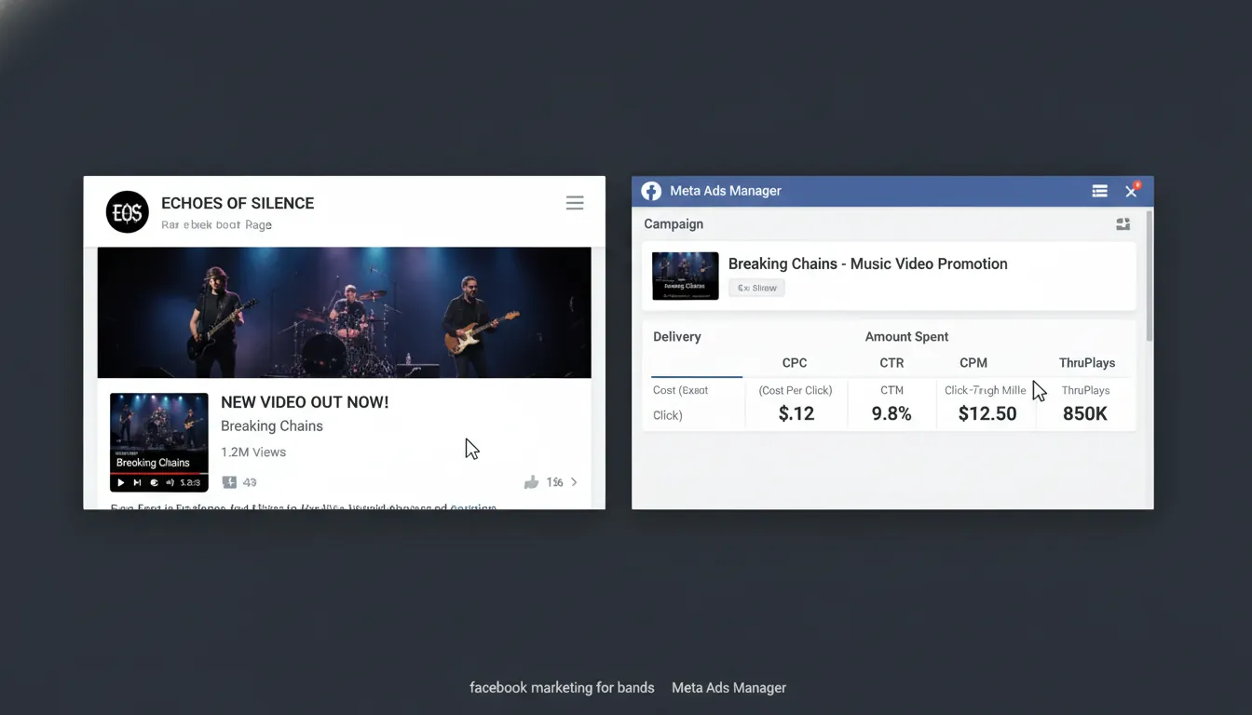Expand the chevron arrow beside like count
This screenshot has height=715, width=1252.
[574, 481]
